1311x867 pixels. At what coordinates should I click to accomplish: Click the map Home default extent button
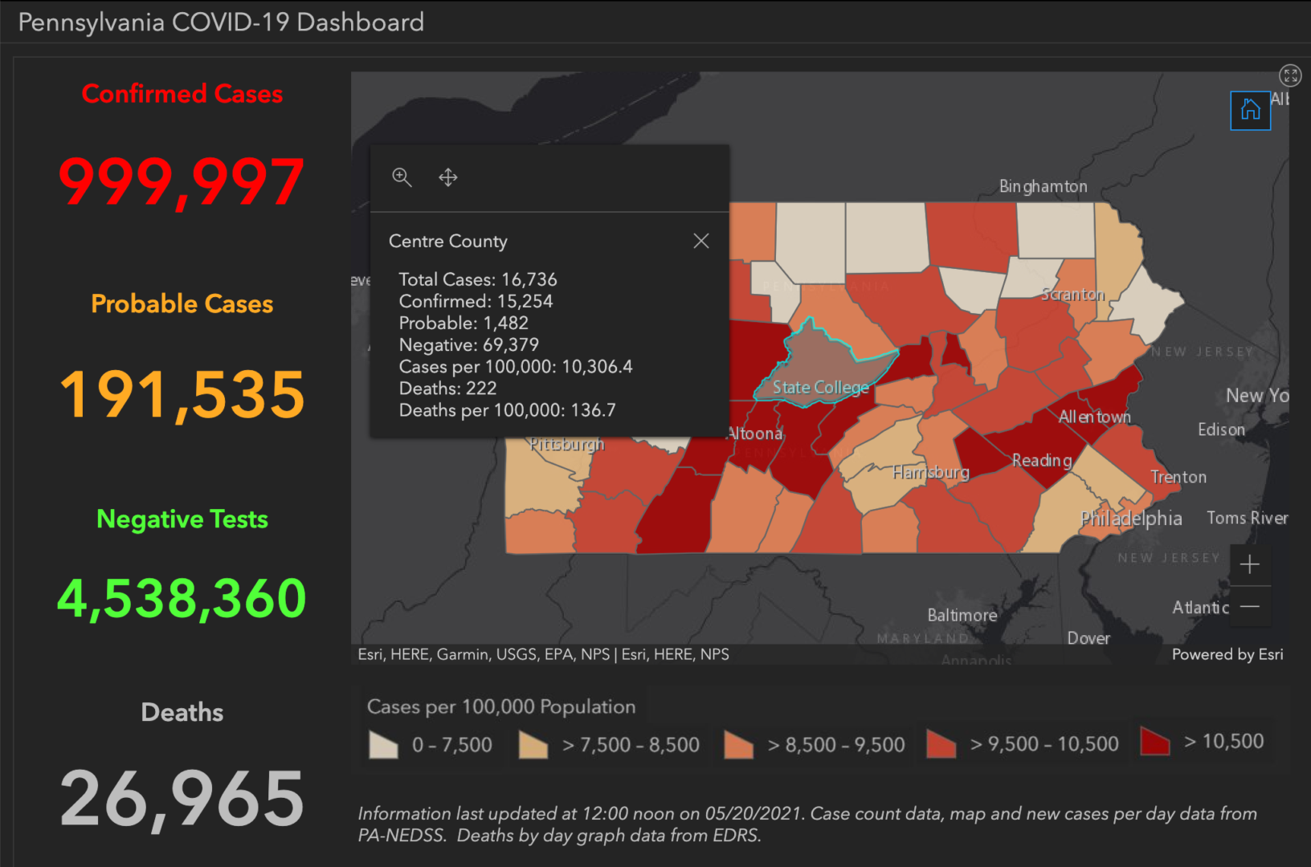point(1250,110)
